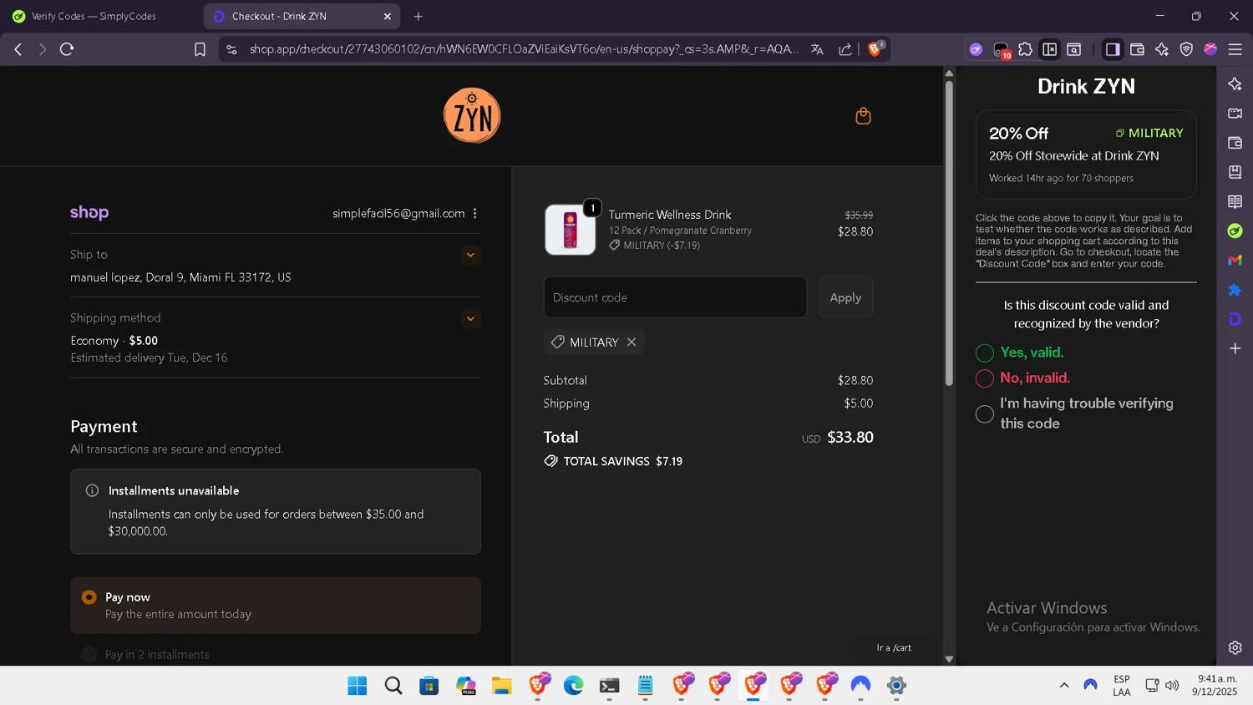Close the "Checkout - Drink ZYN" tab

387,16
